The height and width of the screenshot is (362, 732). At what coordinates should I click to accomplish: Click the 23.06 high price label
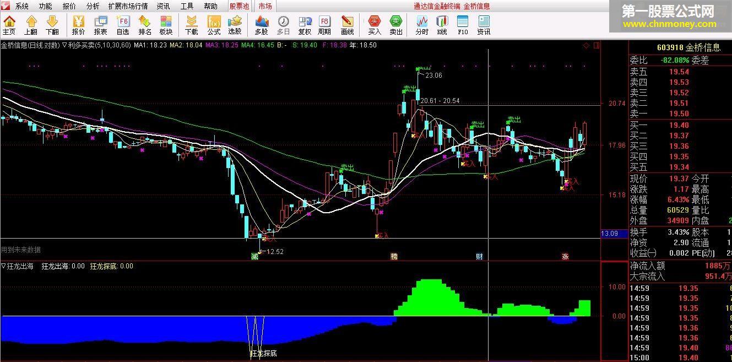433,75
